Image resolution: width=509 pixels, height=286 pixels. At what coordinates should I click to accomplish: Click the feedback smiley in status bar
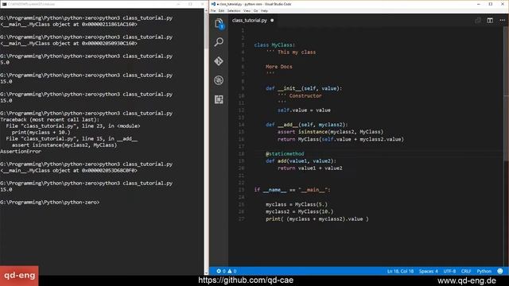pyautogui.click(x=500, y=271)
